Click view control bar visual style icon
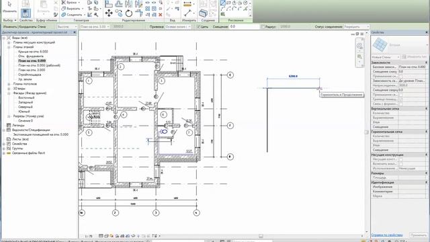This screenshot has height=242, width=430. tap(106, 236)
